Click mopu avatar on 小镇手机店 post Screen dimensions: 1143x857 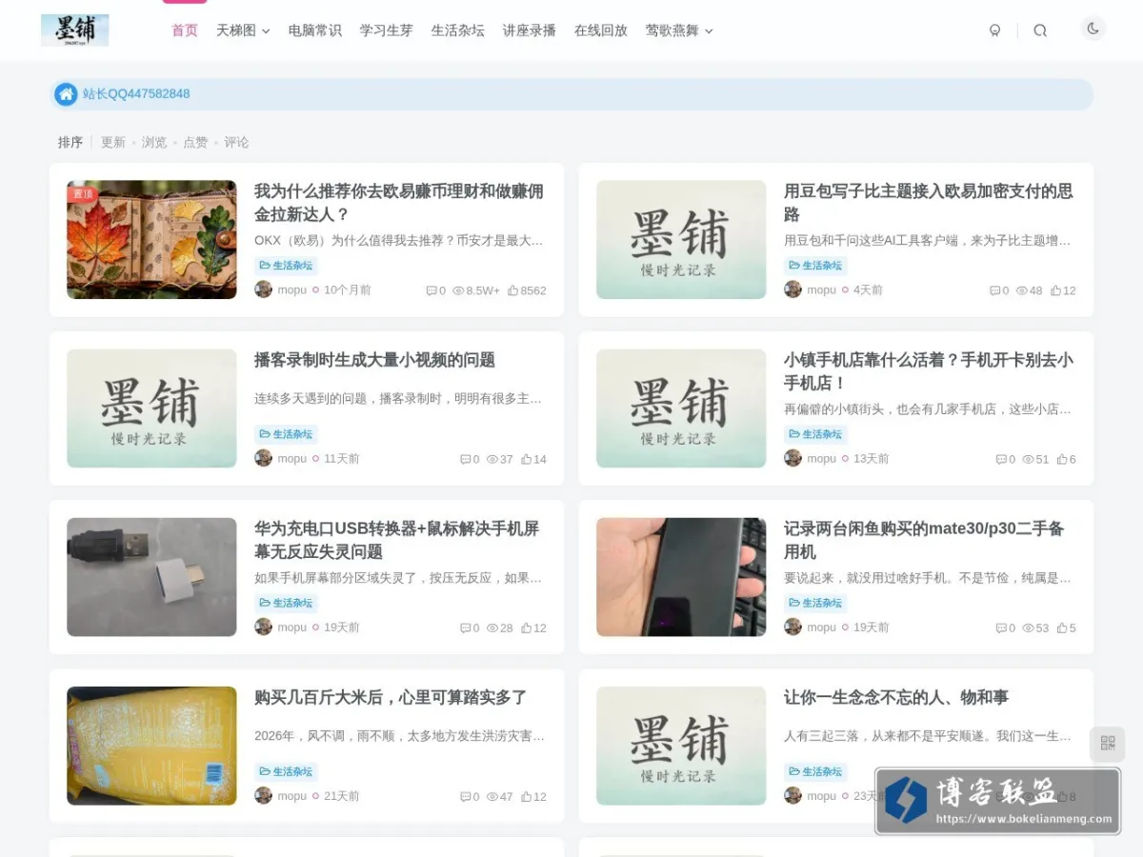pyautogui.click(x=792, y=458)
